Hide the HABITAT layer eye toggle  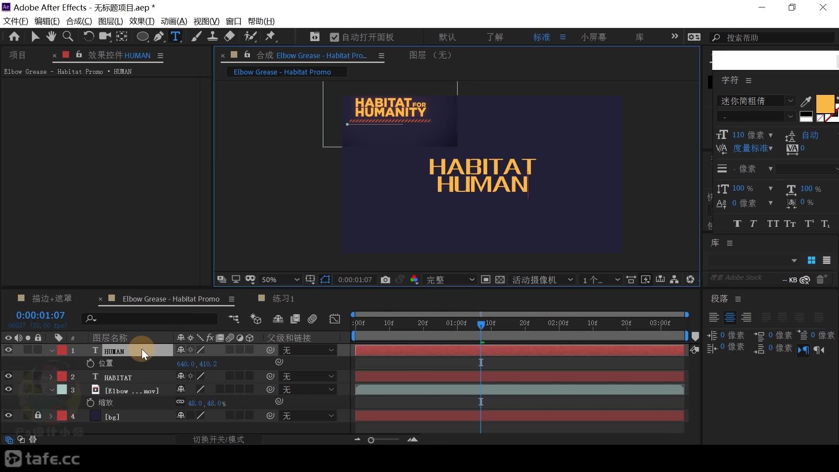8,376
